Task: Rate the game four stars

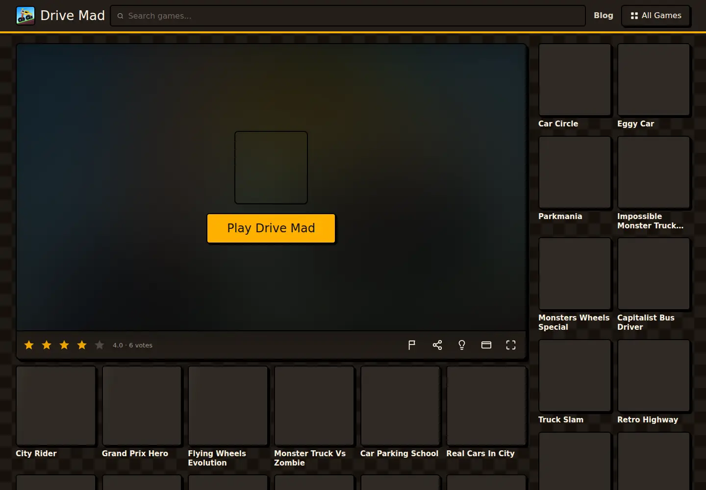Action: click(82, 345)
